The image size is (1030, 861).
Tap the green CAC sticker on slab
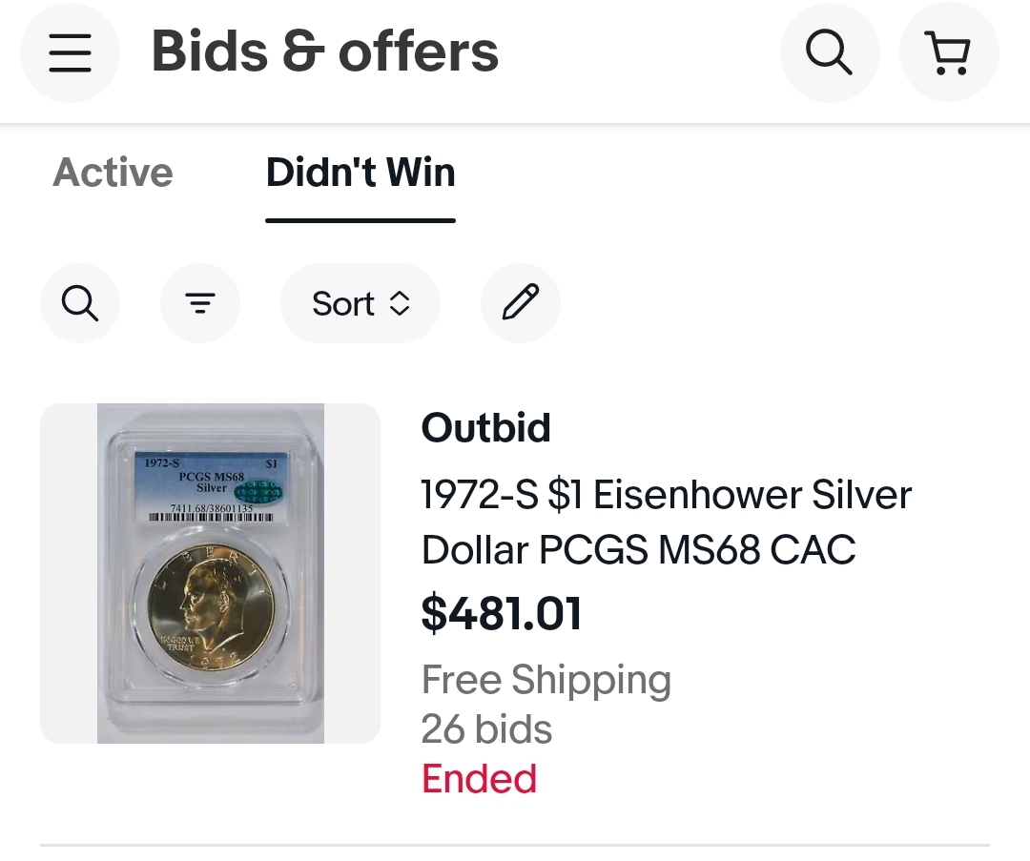click(258, 491)
